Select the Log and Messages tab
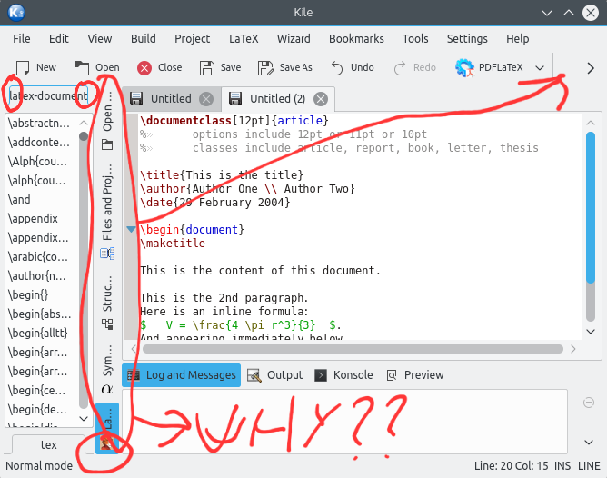This screenshot has height=478, width=607. pyautogui.click(x=181, y=375)
